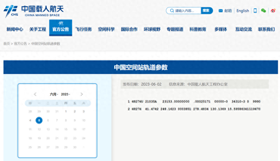Open the mailbox envelope icon
The width and height of the screenshot is (280, 161).
(220, 10)
